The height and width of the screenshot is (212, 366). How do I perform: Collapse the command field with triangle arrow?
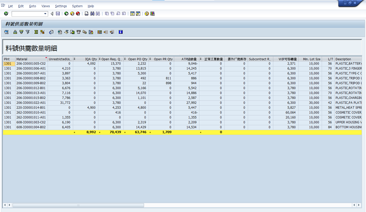click(52, 14)
